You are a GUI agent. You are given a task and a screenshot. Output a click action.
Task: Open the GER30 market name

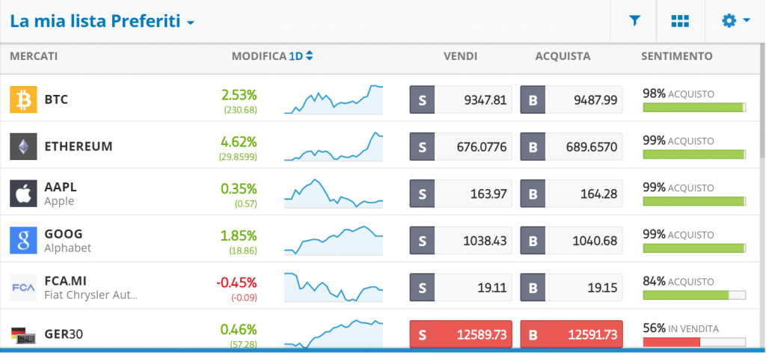(x=64, y=334)
